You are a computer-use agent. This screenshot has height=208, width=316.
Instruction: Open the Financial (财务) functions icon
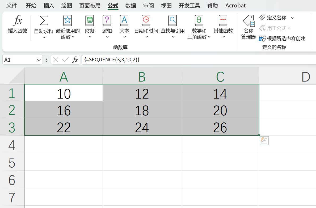[90, 20]
